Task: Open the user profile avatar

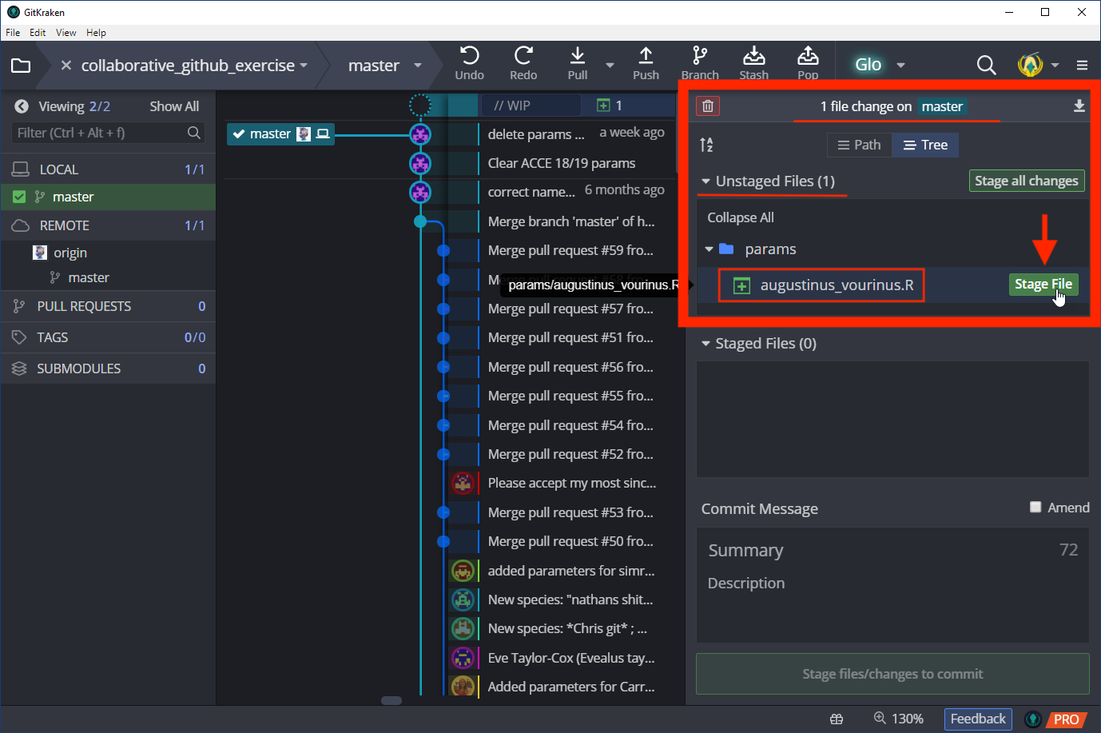Action: pyautogui.click(x=1031, y=65)
